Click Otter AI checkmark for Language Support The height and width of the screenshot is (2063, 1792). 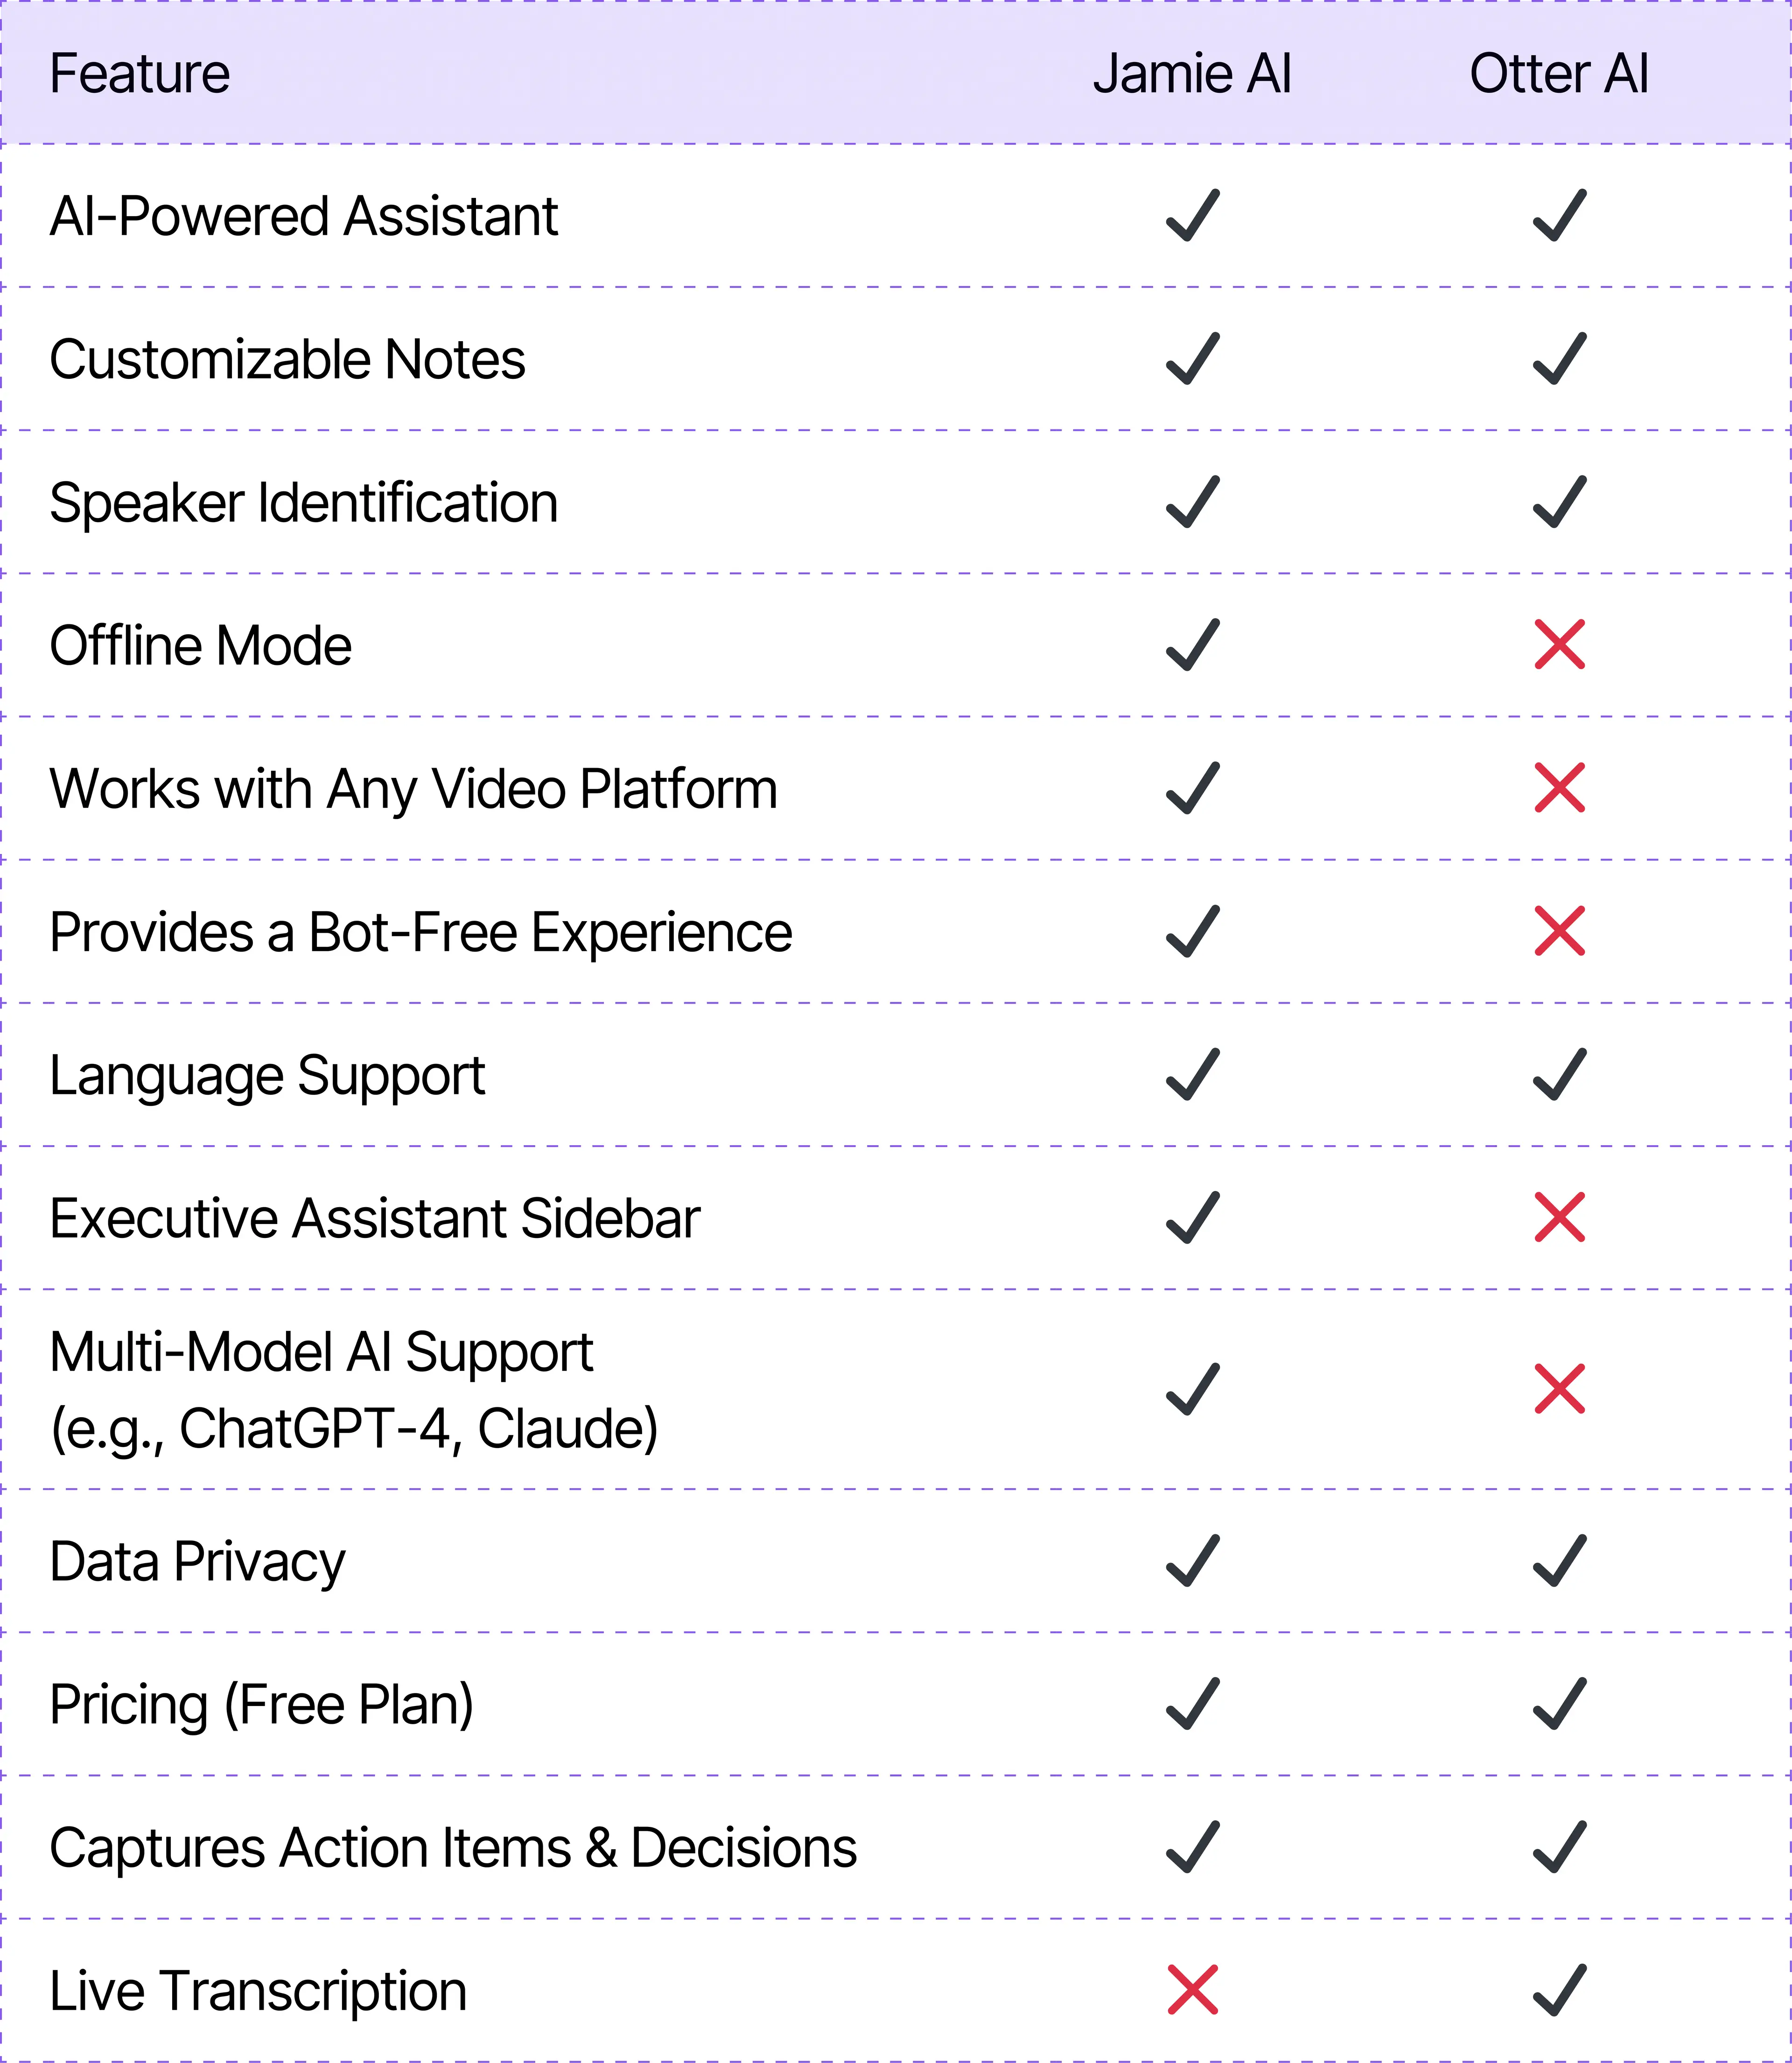click(x=1559, y=1074)
